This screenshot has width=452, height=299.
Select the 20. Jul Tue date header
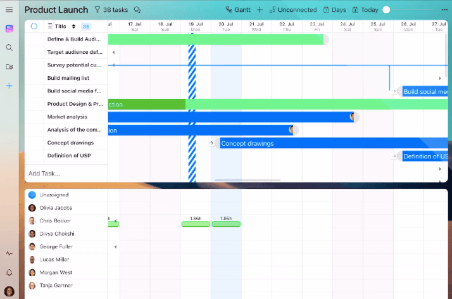click(x=226, y=27)
